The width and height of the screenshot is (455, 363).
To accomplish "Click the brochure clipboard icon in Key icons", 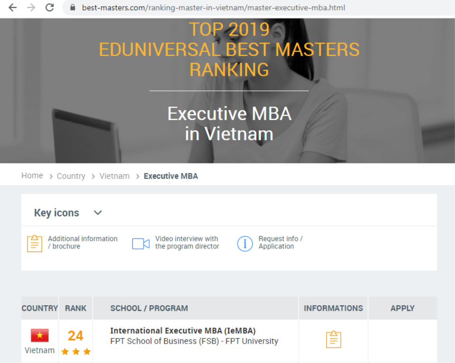I will (x=35, y=243).
